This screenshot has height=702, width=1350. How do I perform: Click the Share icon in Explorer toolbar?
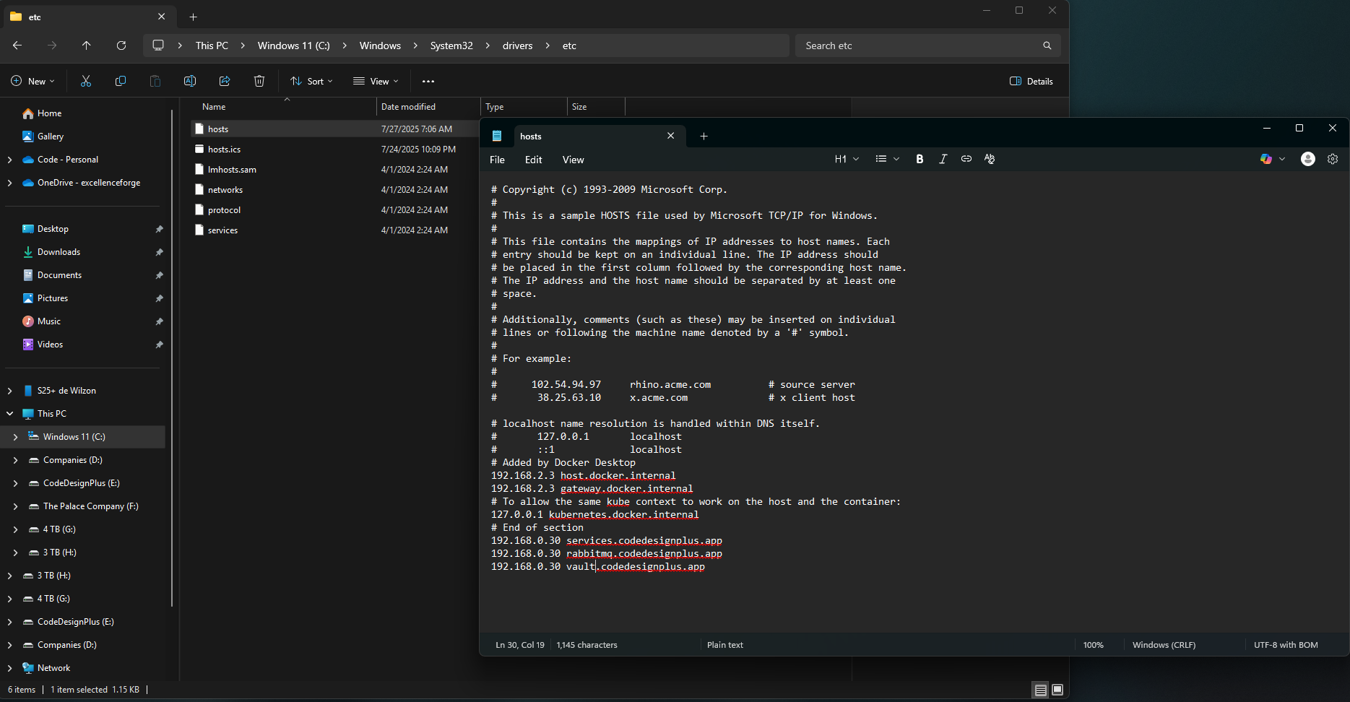coord(225,81)
